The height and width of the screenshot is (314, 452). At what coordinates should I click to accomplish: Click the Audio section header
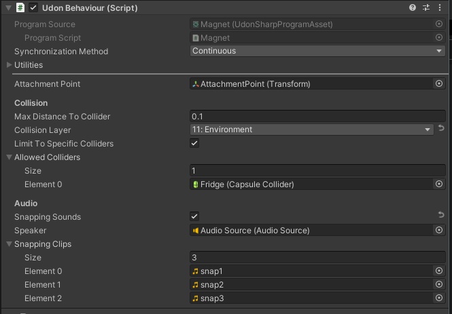(26, 203)
